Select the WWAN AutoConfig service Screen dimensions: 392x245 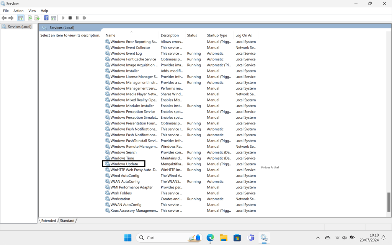coord(126,205)
